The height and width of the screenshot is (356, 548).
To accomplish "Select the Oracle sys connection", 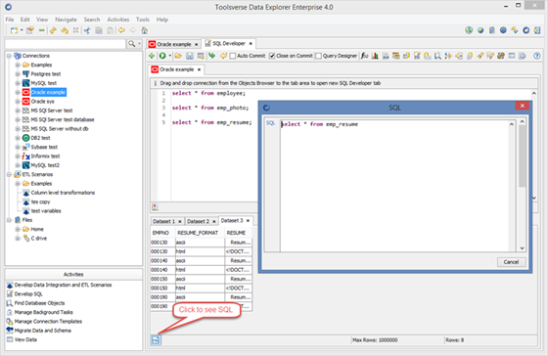I will pyautogui.click(x=43, y=102).
